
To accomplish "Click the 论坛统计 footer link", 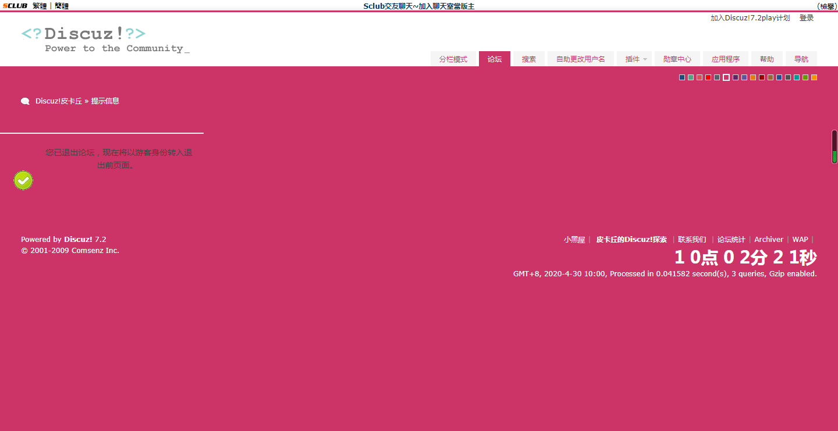I will 731,240.
